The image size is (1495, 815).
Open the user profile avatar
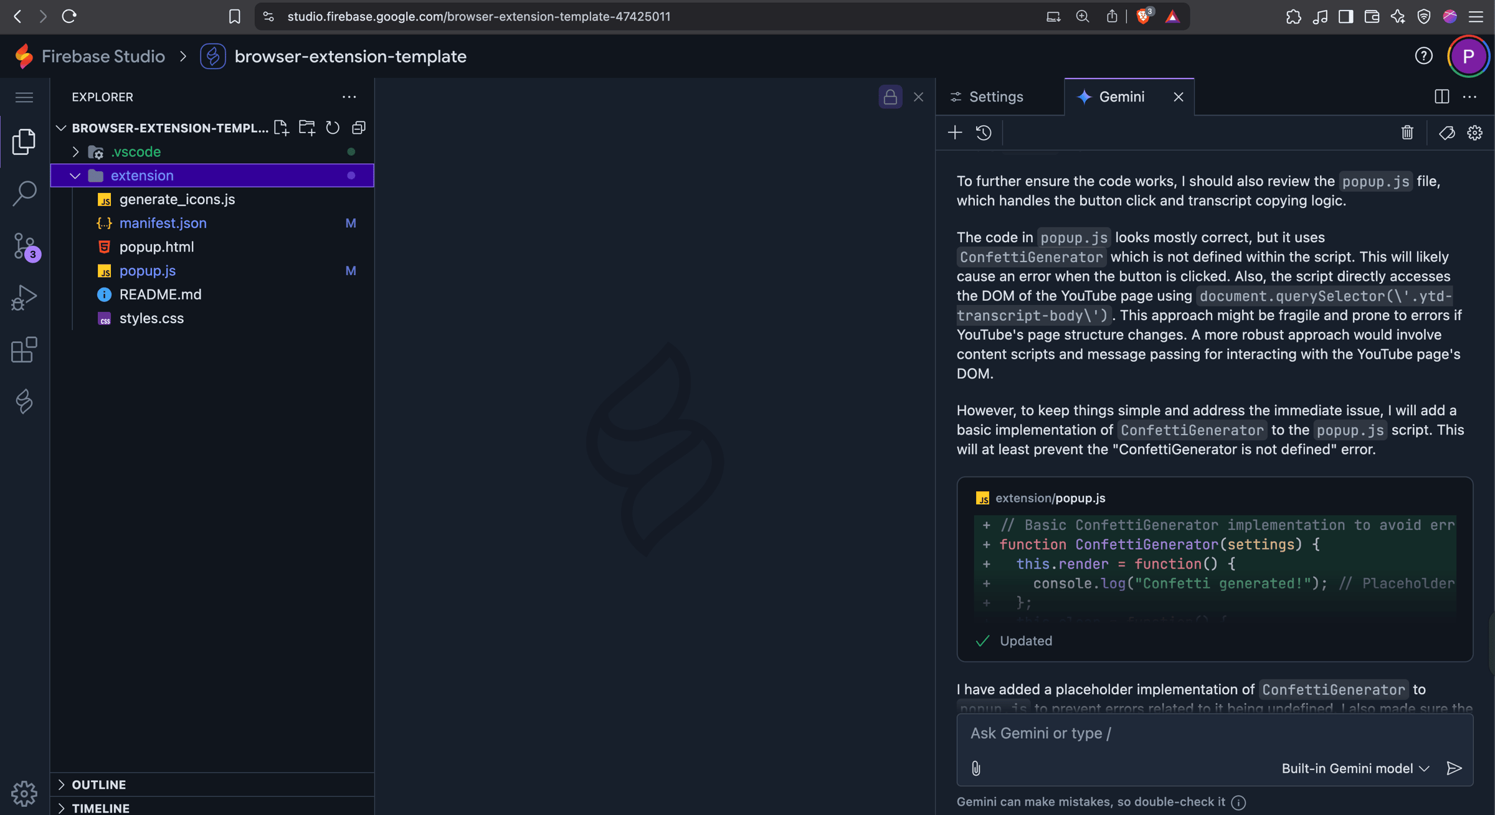(1468, 56)
